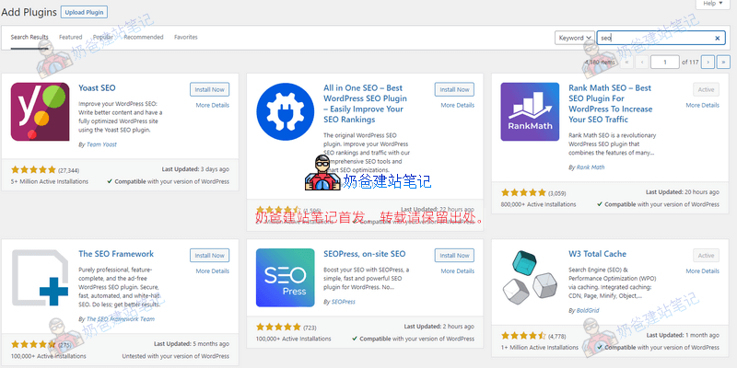Screen dimensions: 737x368
Task: Install The SEO Framework plugin
Action: point(210,256)
